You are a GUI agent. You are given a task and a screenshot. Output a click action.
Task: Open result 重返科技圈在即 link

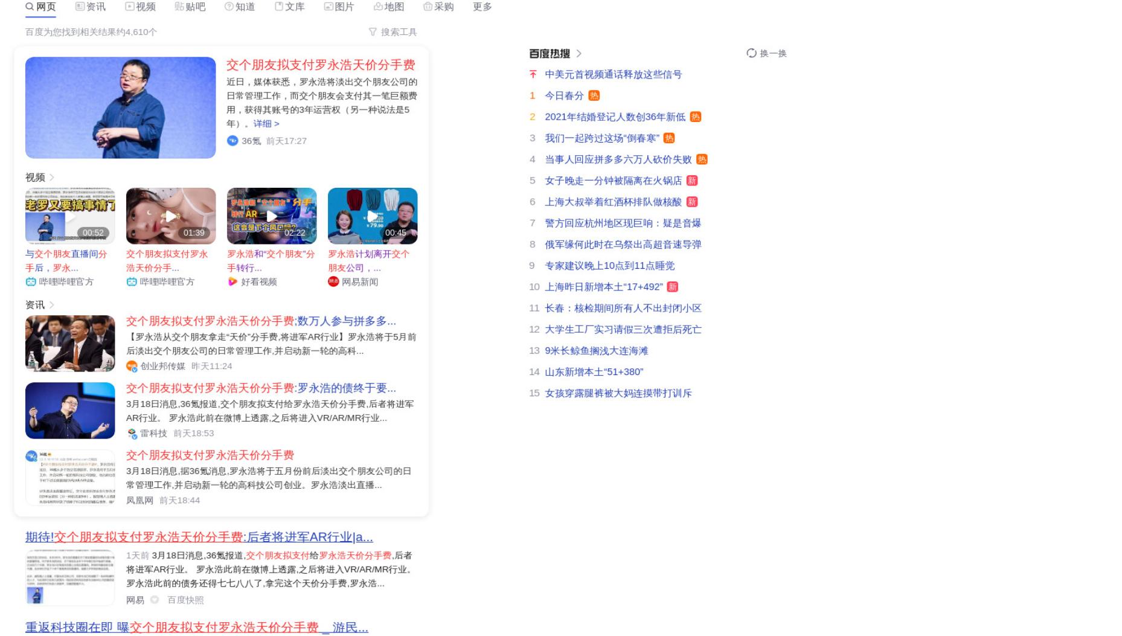(x=197, y=628)
